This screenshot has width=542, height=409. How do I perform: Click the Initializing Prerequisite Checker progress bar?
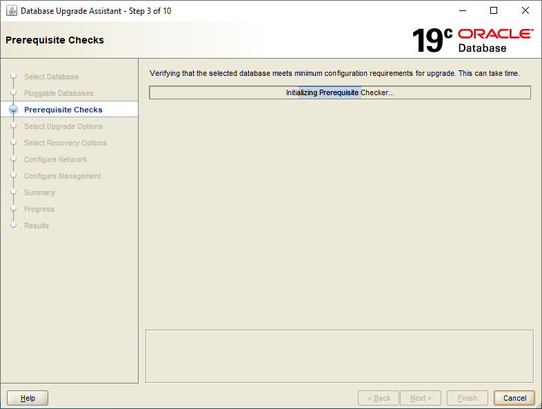340,92
